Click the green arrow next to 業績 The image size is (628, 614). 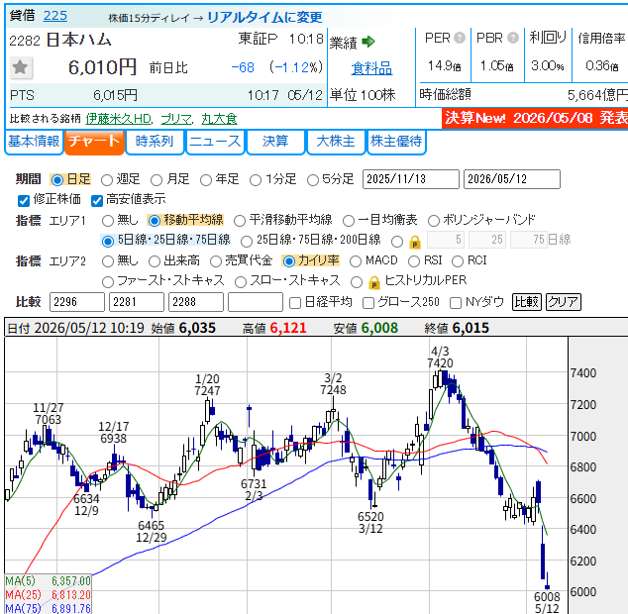367,42
